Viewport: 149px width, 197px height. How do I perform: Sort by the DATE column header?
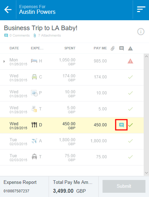14,48
